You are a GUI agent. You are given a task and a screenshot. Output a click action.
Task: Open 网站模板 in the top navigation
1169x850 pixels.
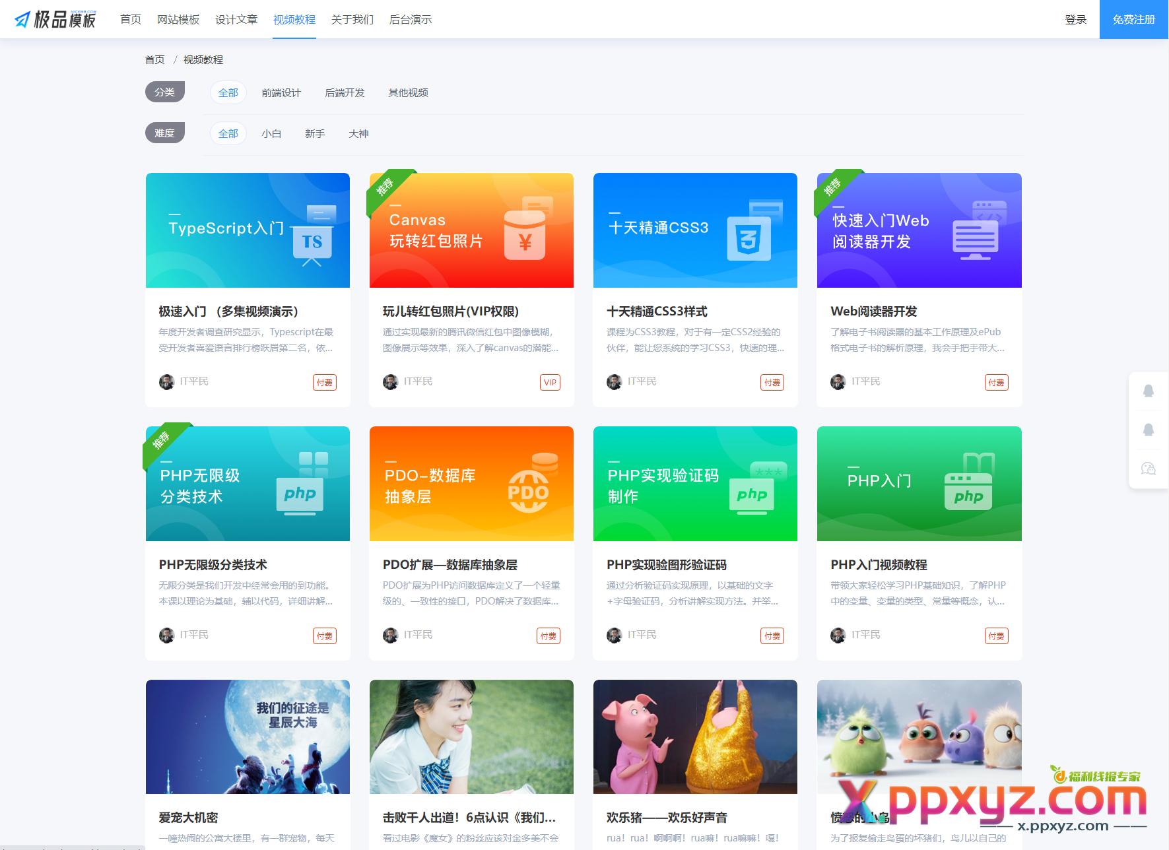(x=178, y=19)
